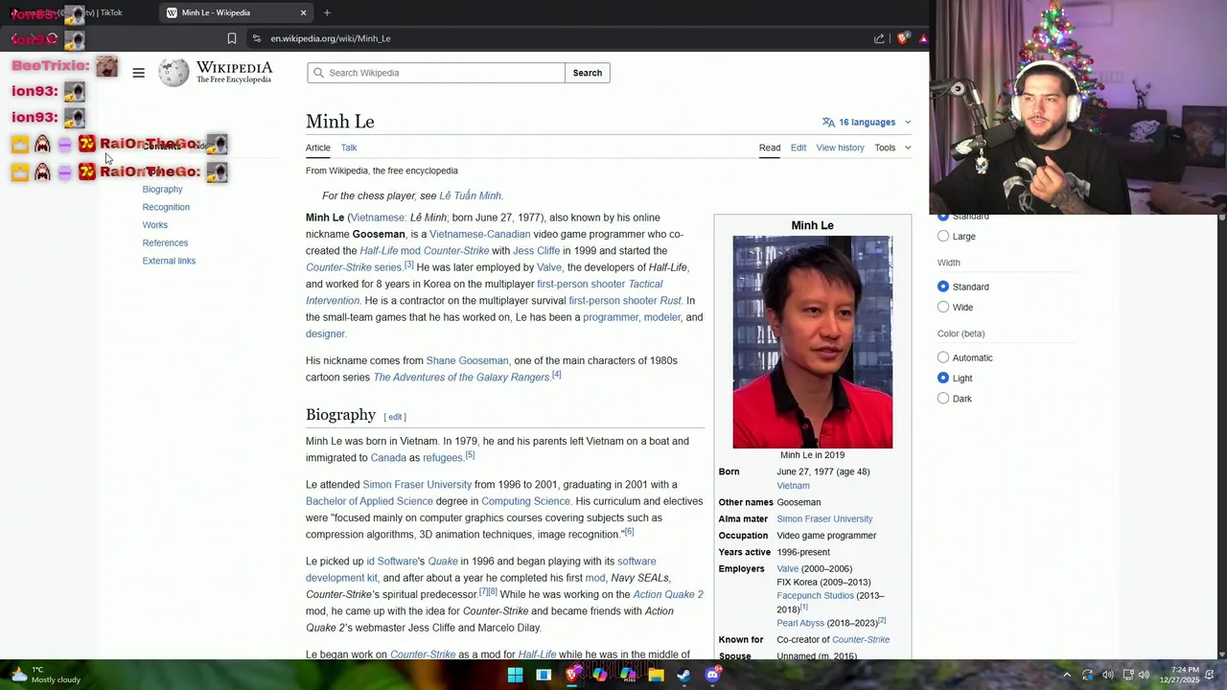Choose the Light color radio button

click(x=943, y=378)
